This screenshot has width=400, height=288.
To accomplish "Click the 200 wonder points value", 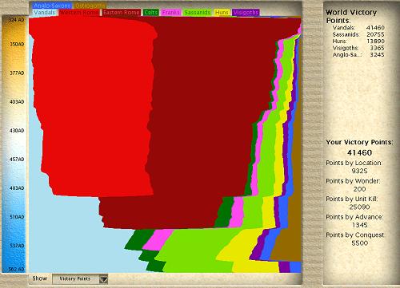I will coord(359,189).
